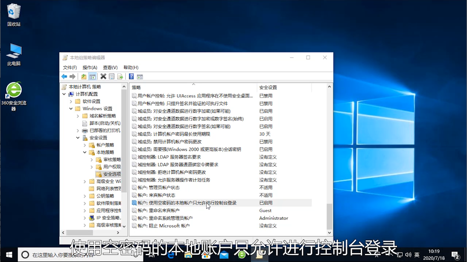Click the Windows Start button
The width and height of the screenshot is (467, 262).
(9, 255)
